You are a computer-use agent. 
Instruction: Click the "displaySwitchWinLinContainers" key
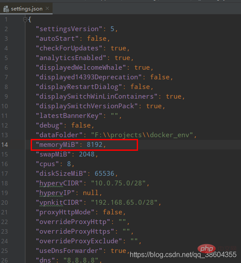pos(96,96)
